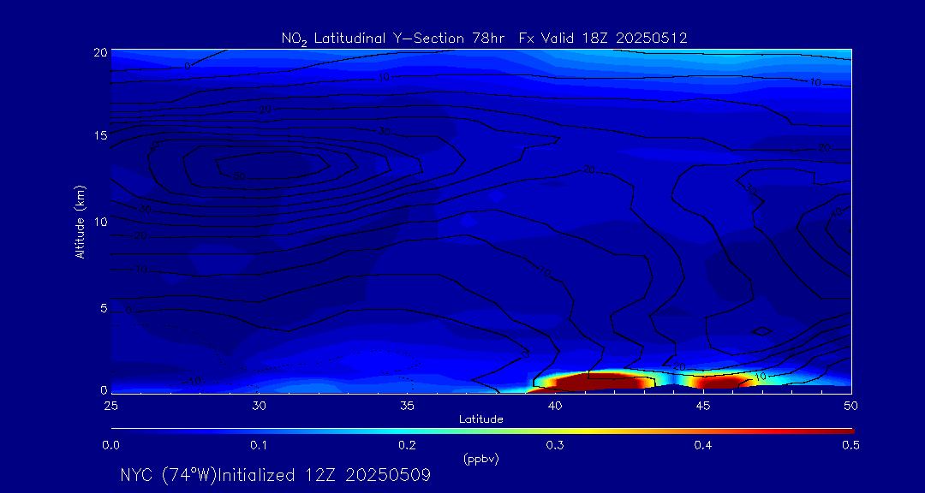Click the cyan midpoint of the ppbv colorbar
The image size is (925, 493).
click(x=407, y=431)
